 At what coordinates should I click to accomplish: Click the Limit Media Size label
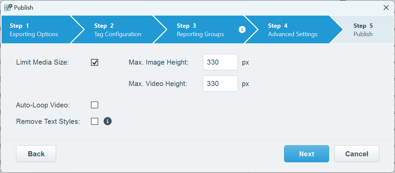42,62
